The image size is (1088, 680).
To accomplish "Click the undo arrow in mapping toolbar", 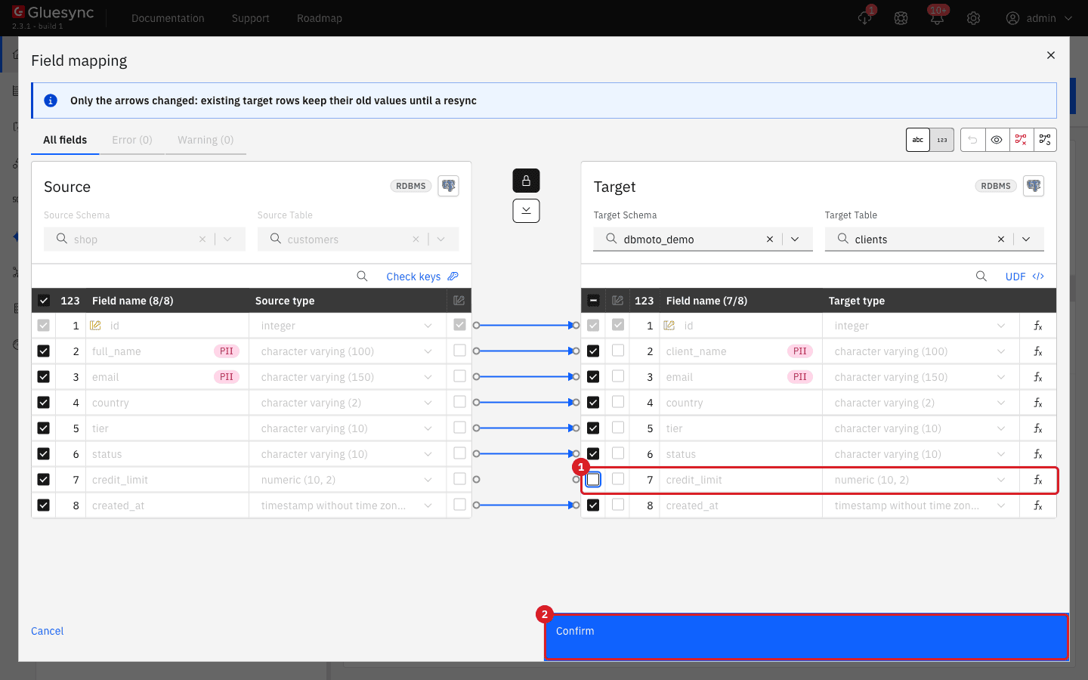I will coord(972,140).
